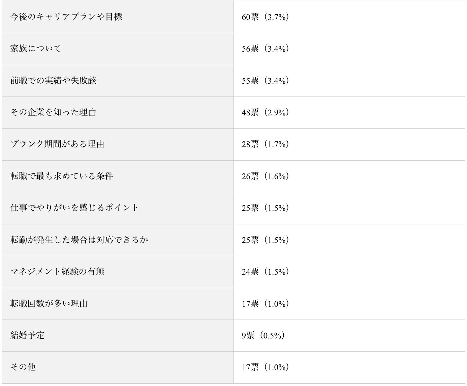
Task: Click the その他 cell
Action: [23, 367]
